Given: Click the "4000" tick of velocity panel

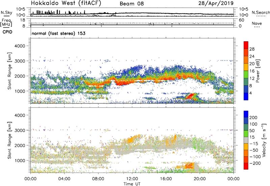Looking at the screenshot, I should coord(20,115).
